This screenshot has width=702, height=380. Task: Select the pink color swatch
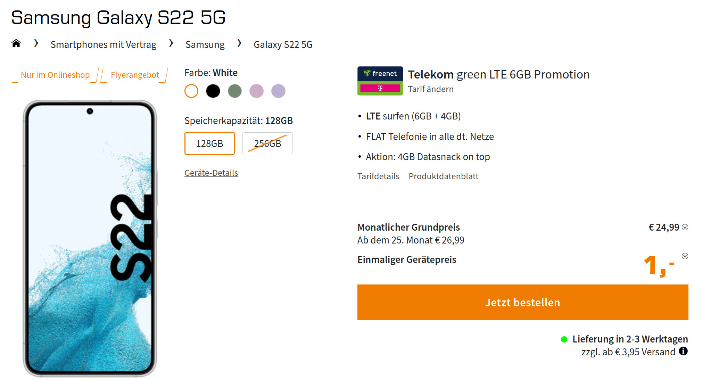pos(256,91)
